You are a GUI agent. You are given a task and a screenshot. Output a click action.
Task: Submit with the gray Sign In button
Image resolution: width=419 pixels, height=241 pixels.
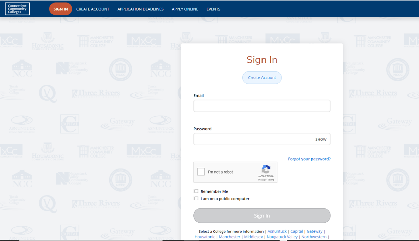pyautogui.click(x=262, y=216)
